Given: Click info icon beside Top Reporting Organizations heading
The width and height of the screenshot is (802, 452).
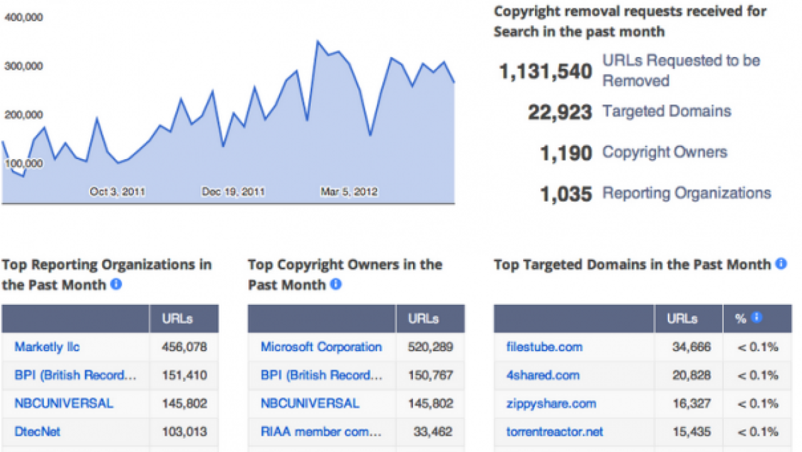Looking at the screenshot, I should [x=116, y=284].
